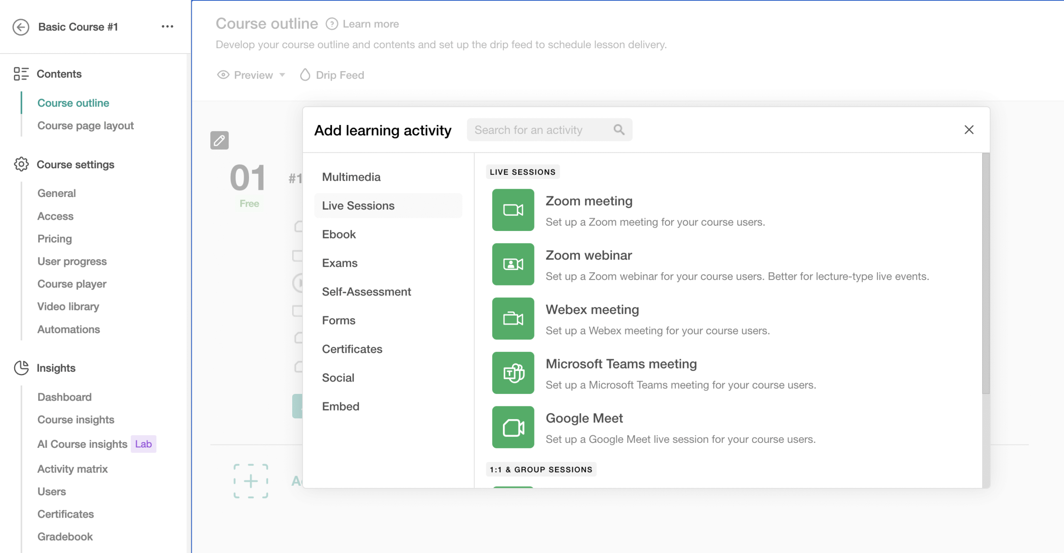
Task: Pick the Microsoft Teams meeting icon
Action: coord(513,373)
